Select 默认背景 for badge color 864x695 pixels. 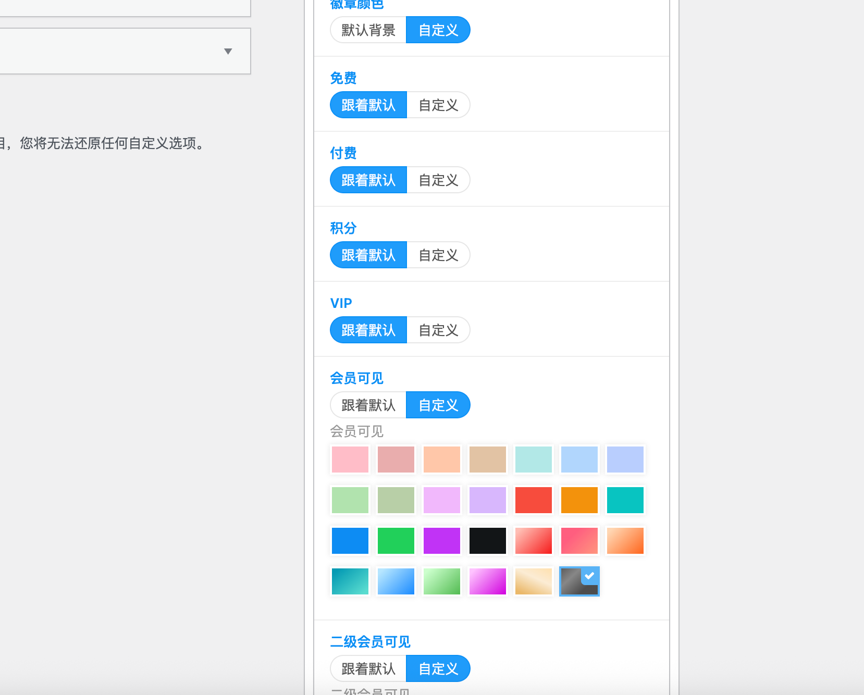click(368, 30)
